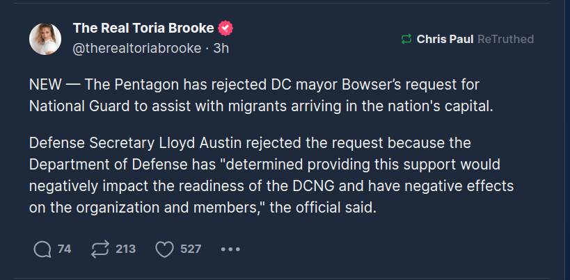Like the post with the heart icon
The width and height of the screenshot is (570, 280).
164,249
